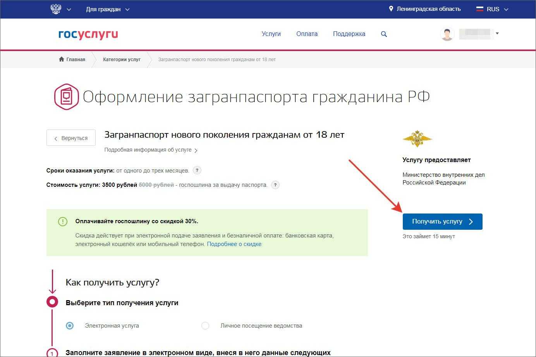Click the 'Вернуться' back button
Image resolution: width=536 pixels, height=357 pixels.
71,138
